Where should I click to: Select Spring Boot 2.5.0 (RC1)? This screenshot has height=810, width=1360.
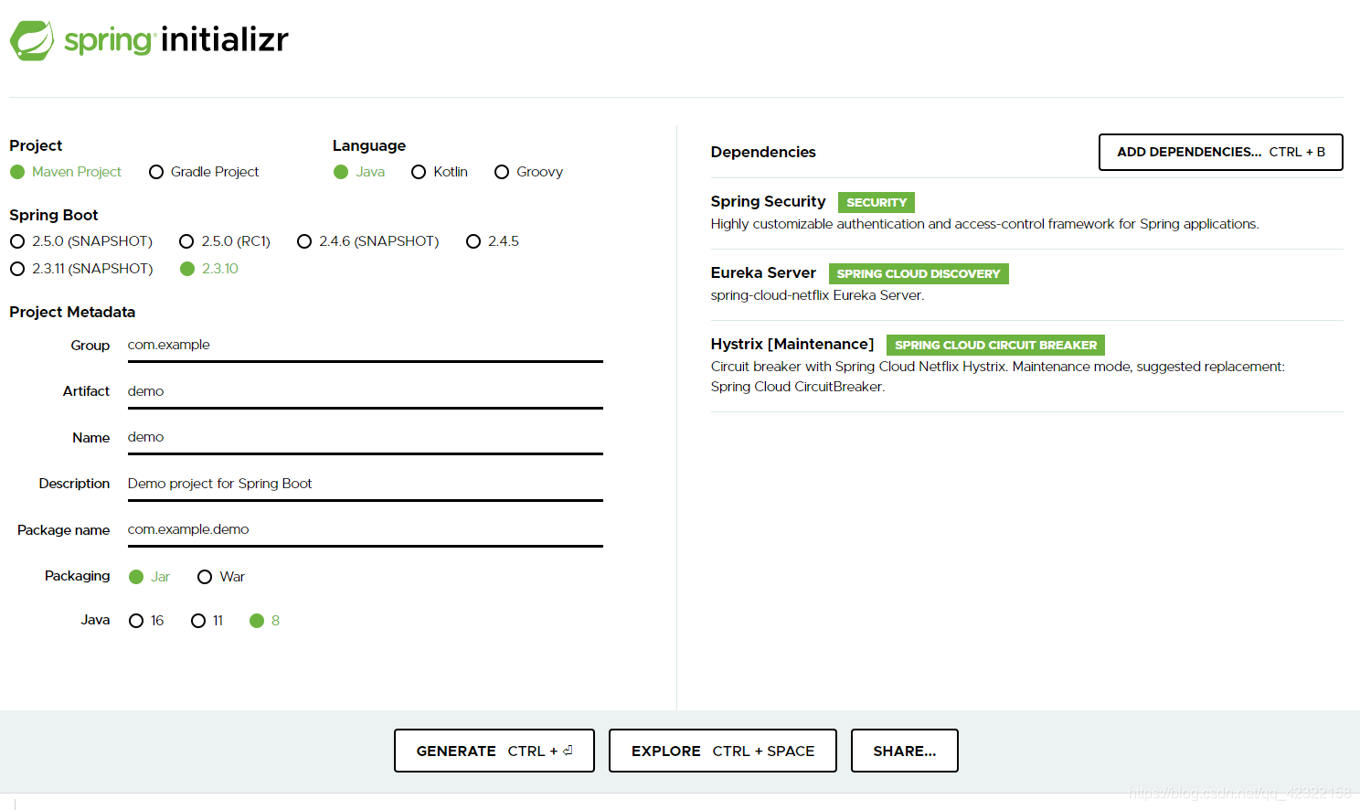225,241
